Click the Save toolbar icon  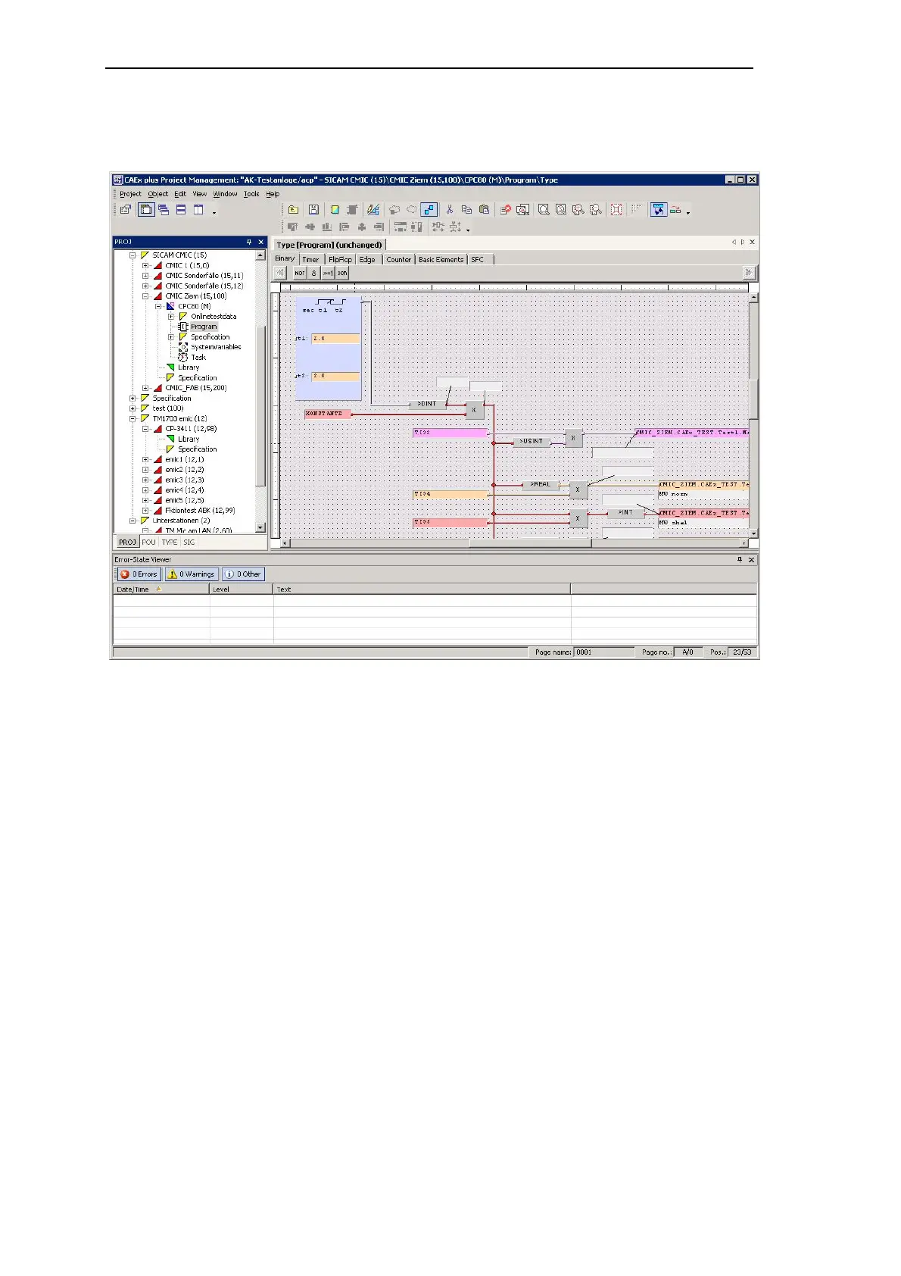point(313,210)
